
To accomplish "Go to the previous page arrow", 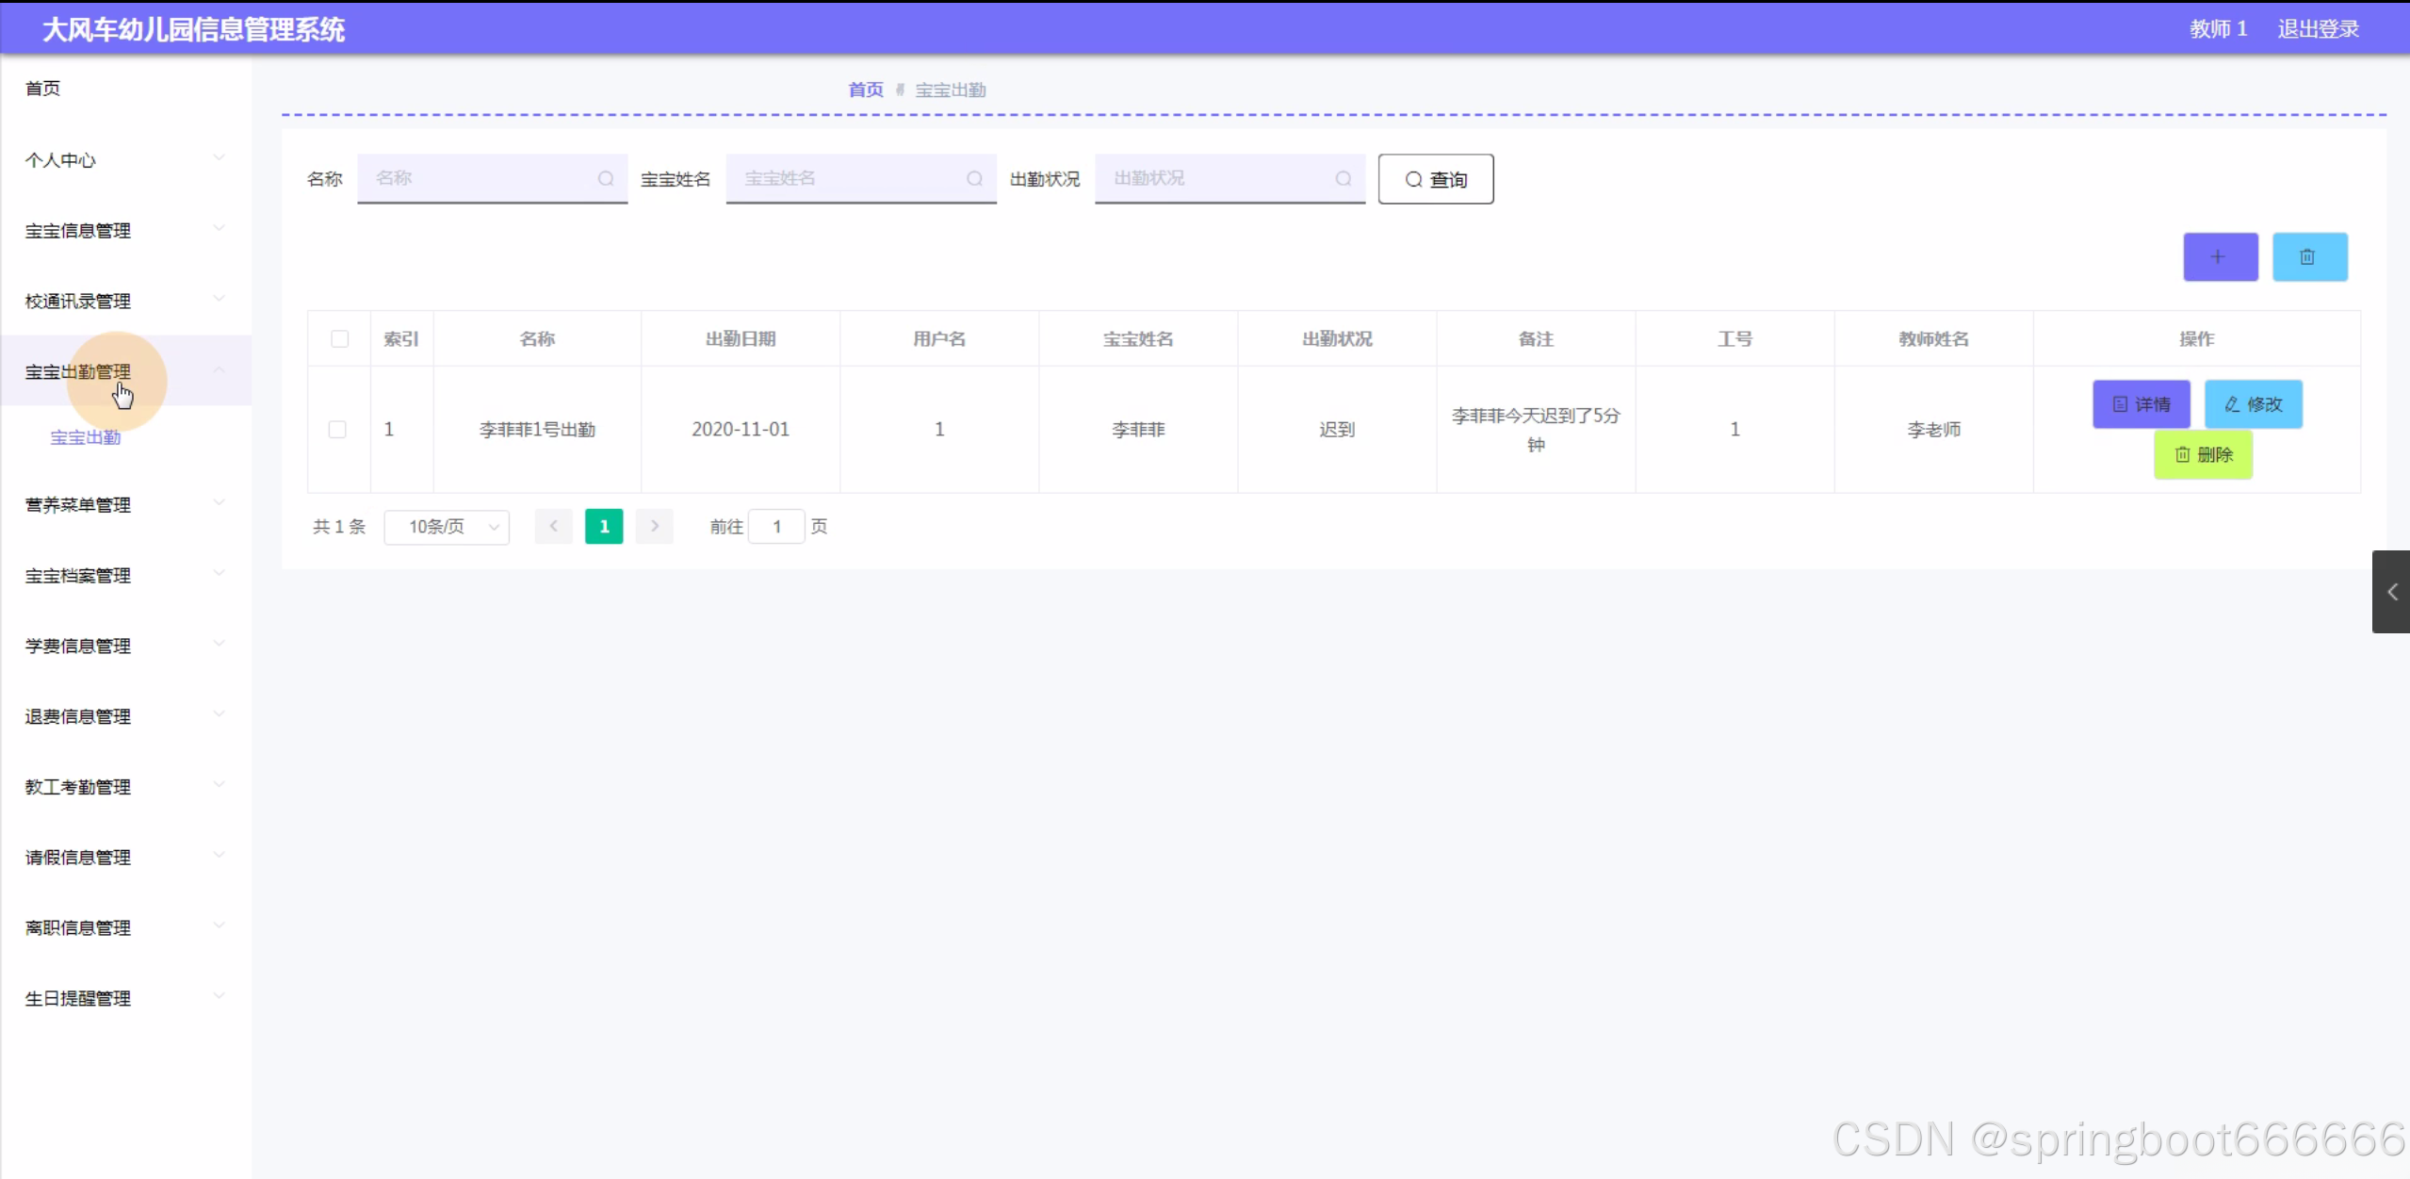I will (553, 526).
